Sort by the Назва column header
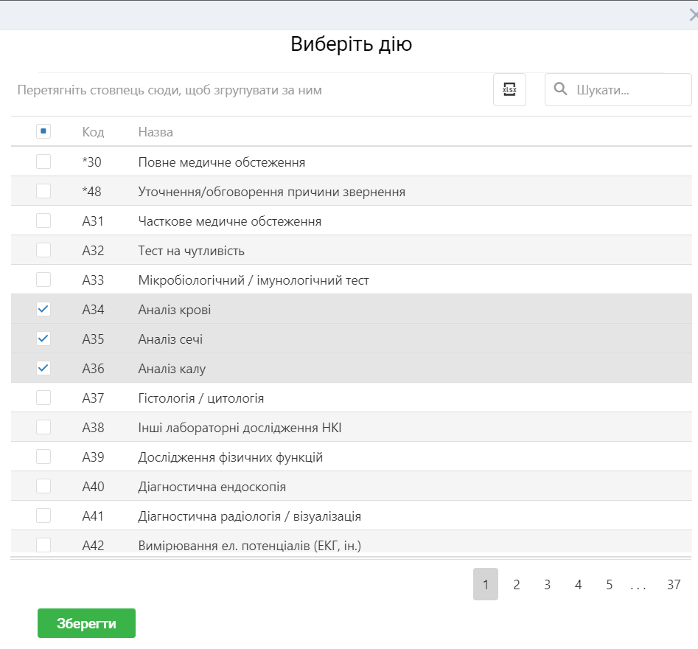This screenshot has width=698, height=649. point(156,132)
